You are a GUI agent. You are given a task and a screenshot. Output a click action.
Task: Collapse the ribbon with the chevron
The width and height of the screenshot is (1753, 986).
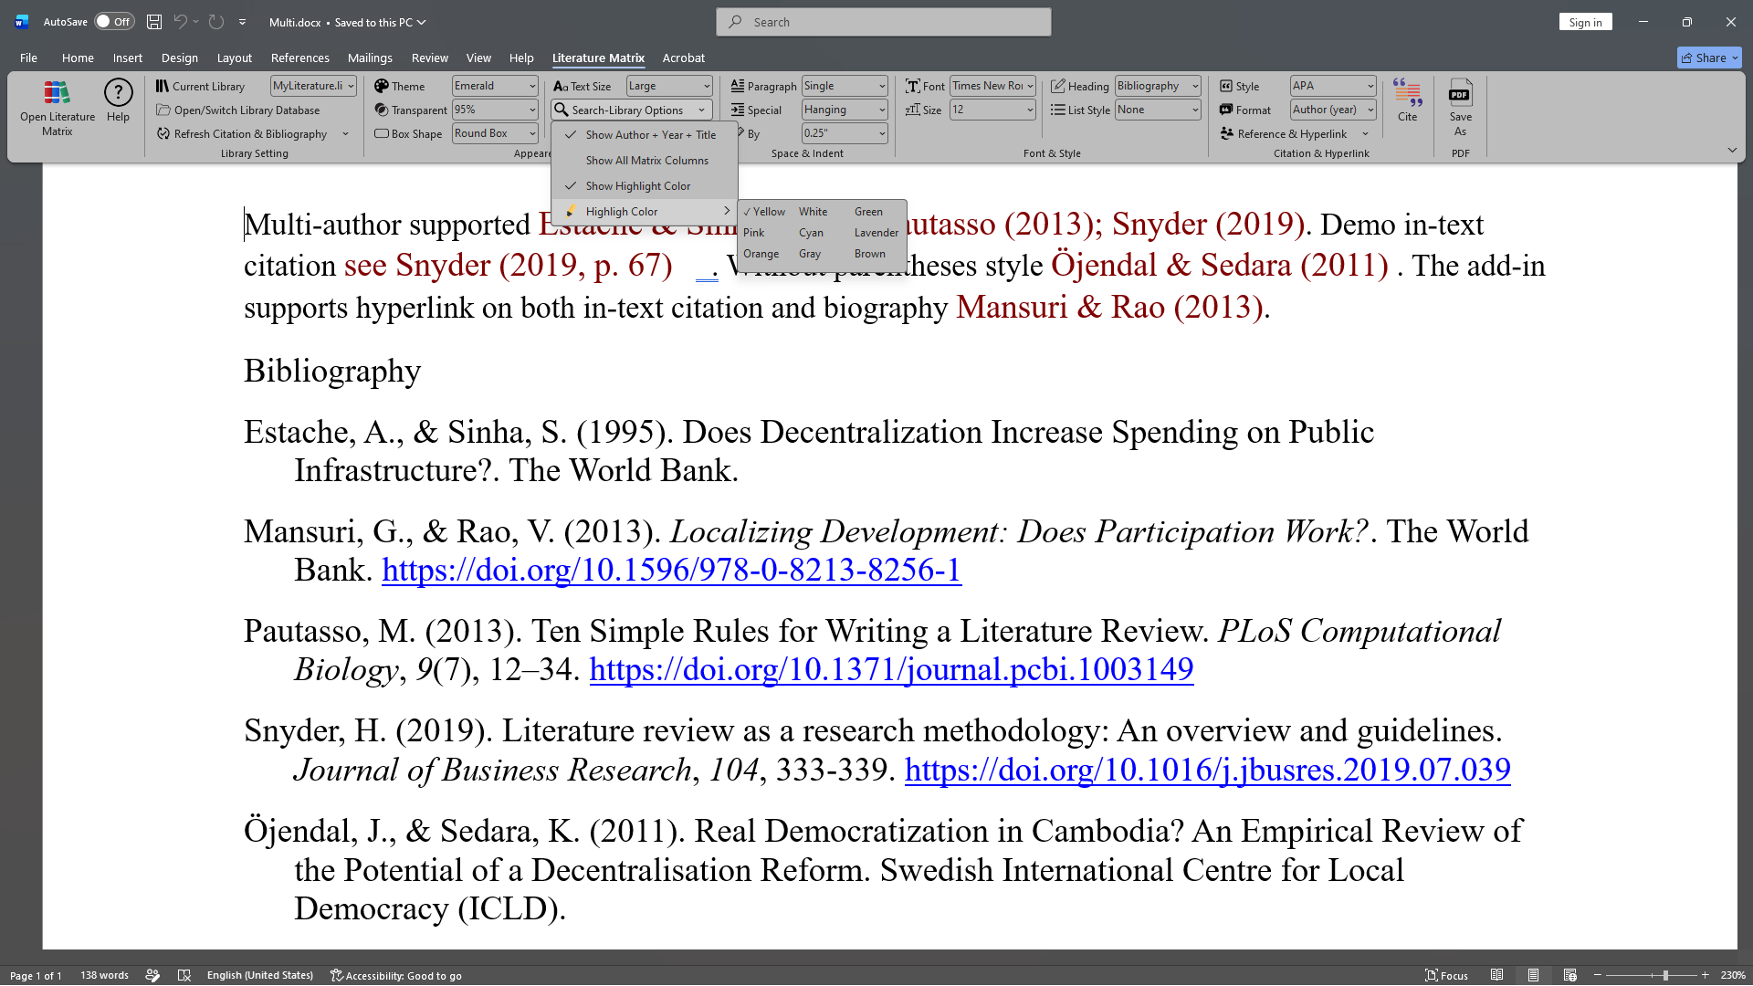tap(1732, 150)
